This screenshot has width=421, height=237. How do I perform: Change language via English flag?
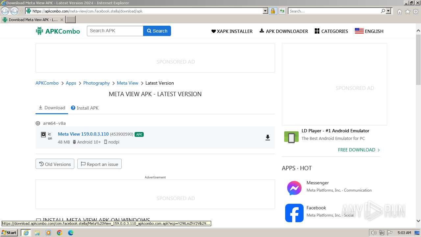coord(369,31)
